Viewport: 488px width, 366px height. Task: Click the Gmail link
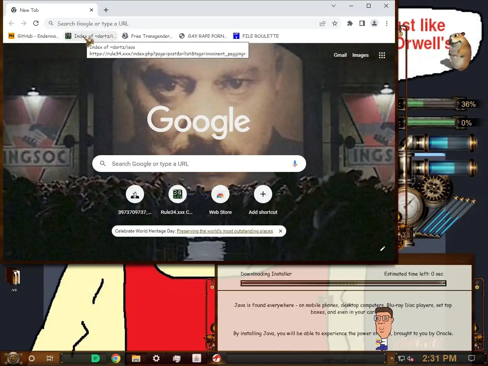[x=340, y=55]
